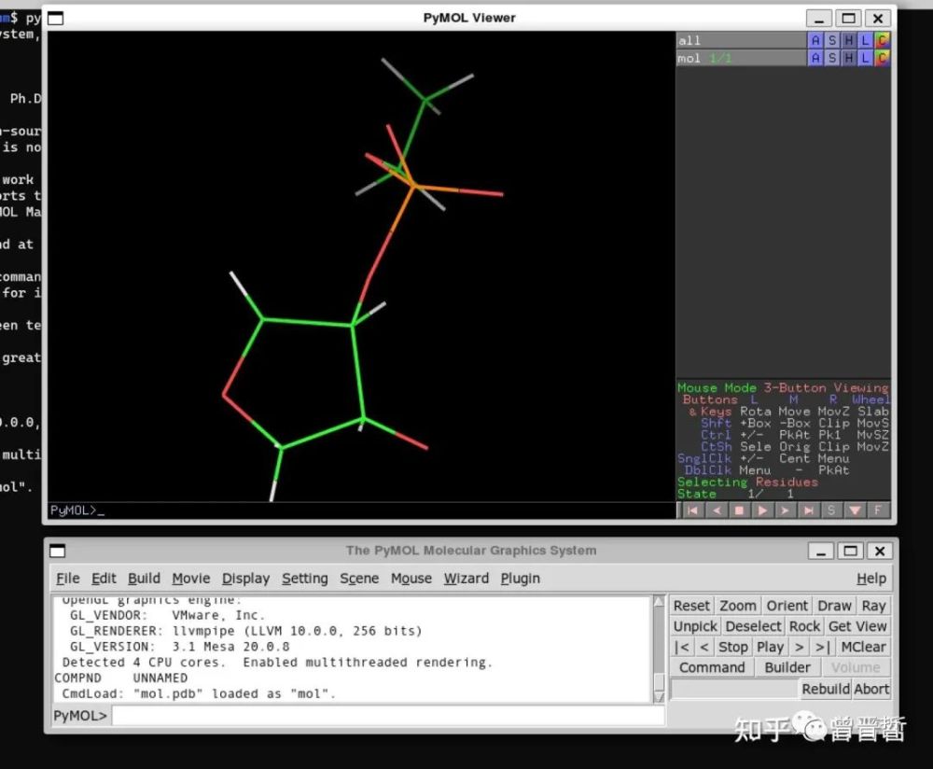Image resolution: width=933 pixels, height=769 pixels.
Task: Open the Build menu
Action: (144, 578)
